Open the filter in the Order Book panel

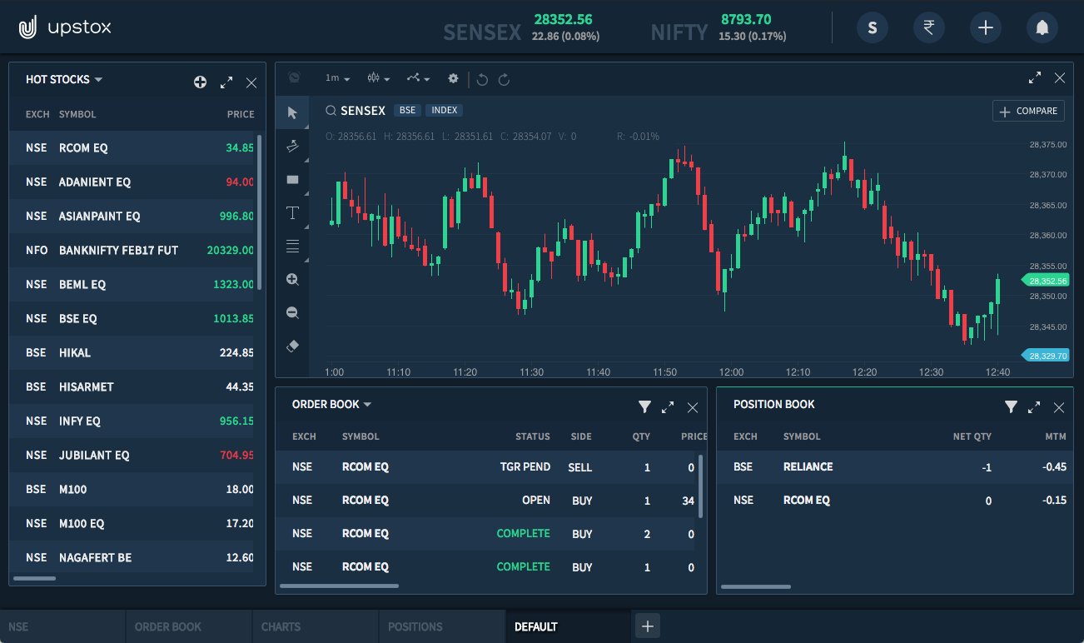pos(644,407)
